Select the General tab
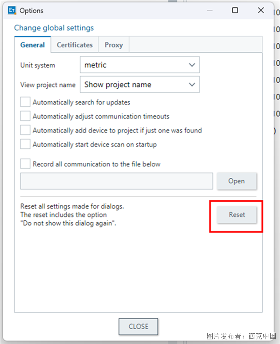The height and width of the screenshot is (344, 280). tap(33, 45)
